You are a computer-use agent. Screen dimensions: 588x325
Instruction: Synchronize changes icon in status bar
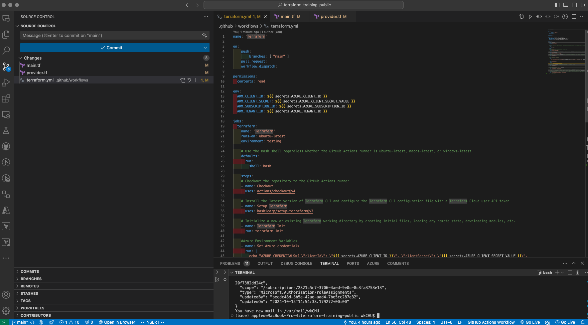32,322
